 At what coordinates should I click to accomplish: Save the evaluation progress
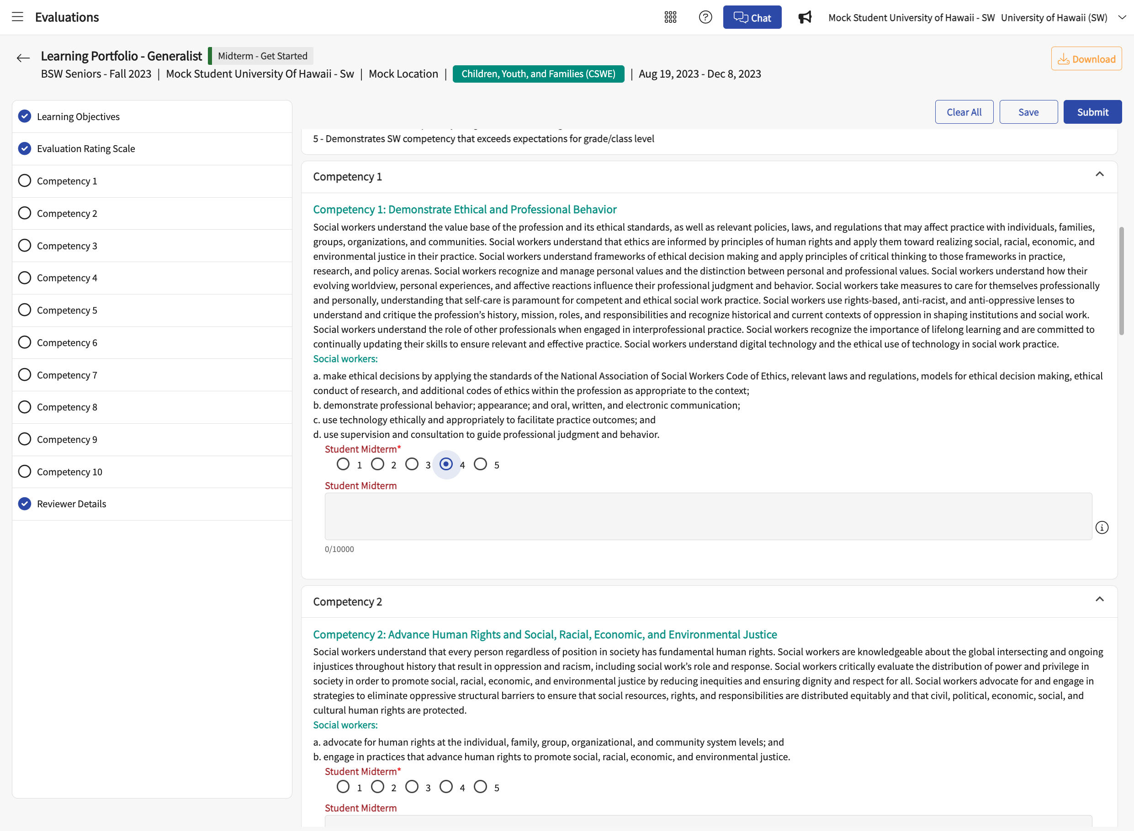pyautogui.click(x=1028, y=112)
